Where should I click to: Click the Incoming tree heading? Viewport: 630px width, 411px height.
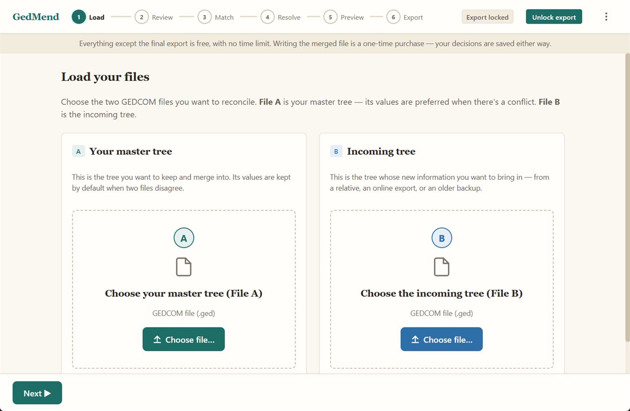pyautogui.click(x=381, y=151)
